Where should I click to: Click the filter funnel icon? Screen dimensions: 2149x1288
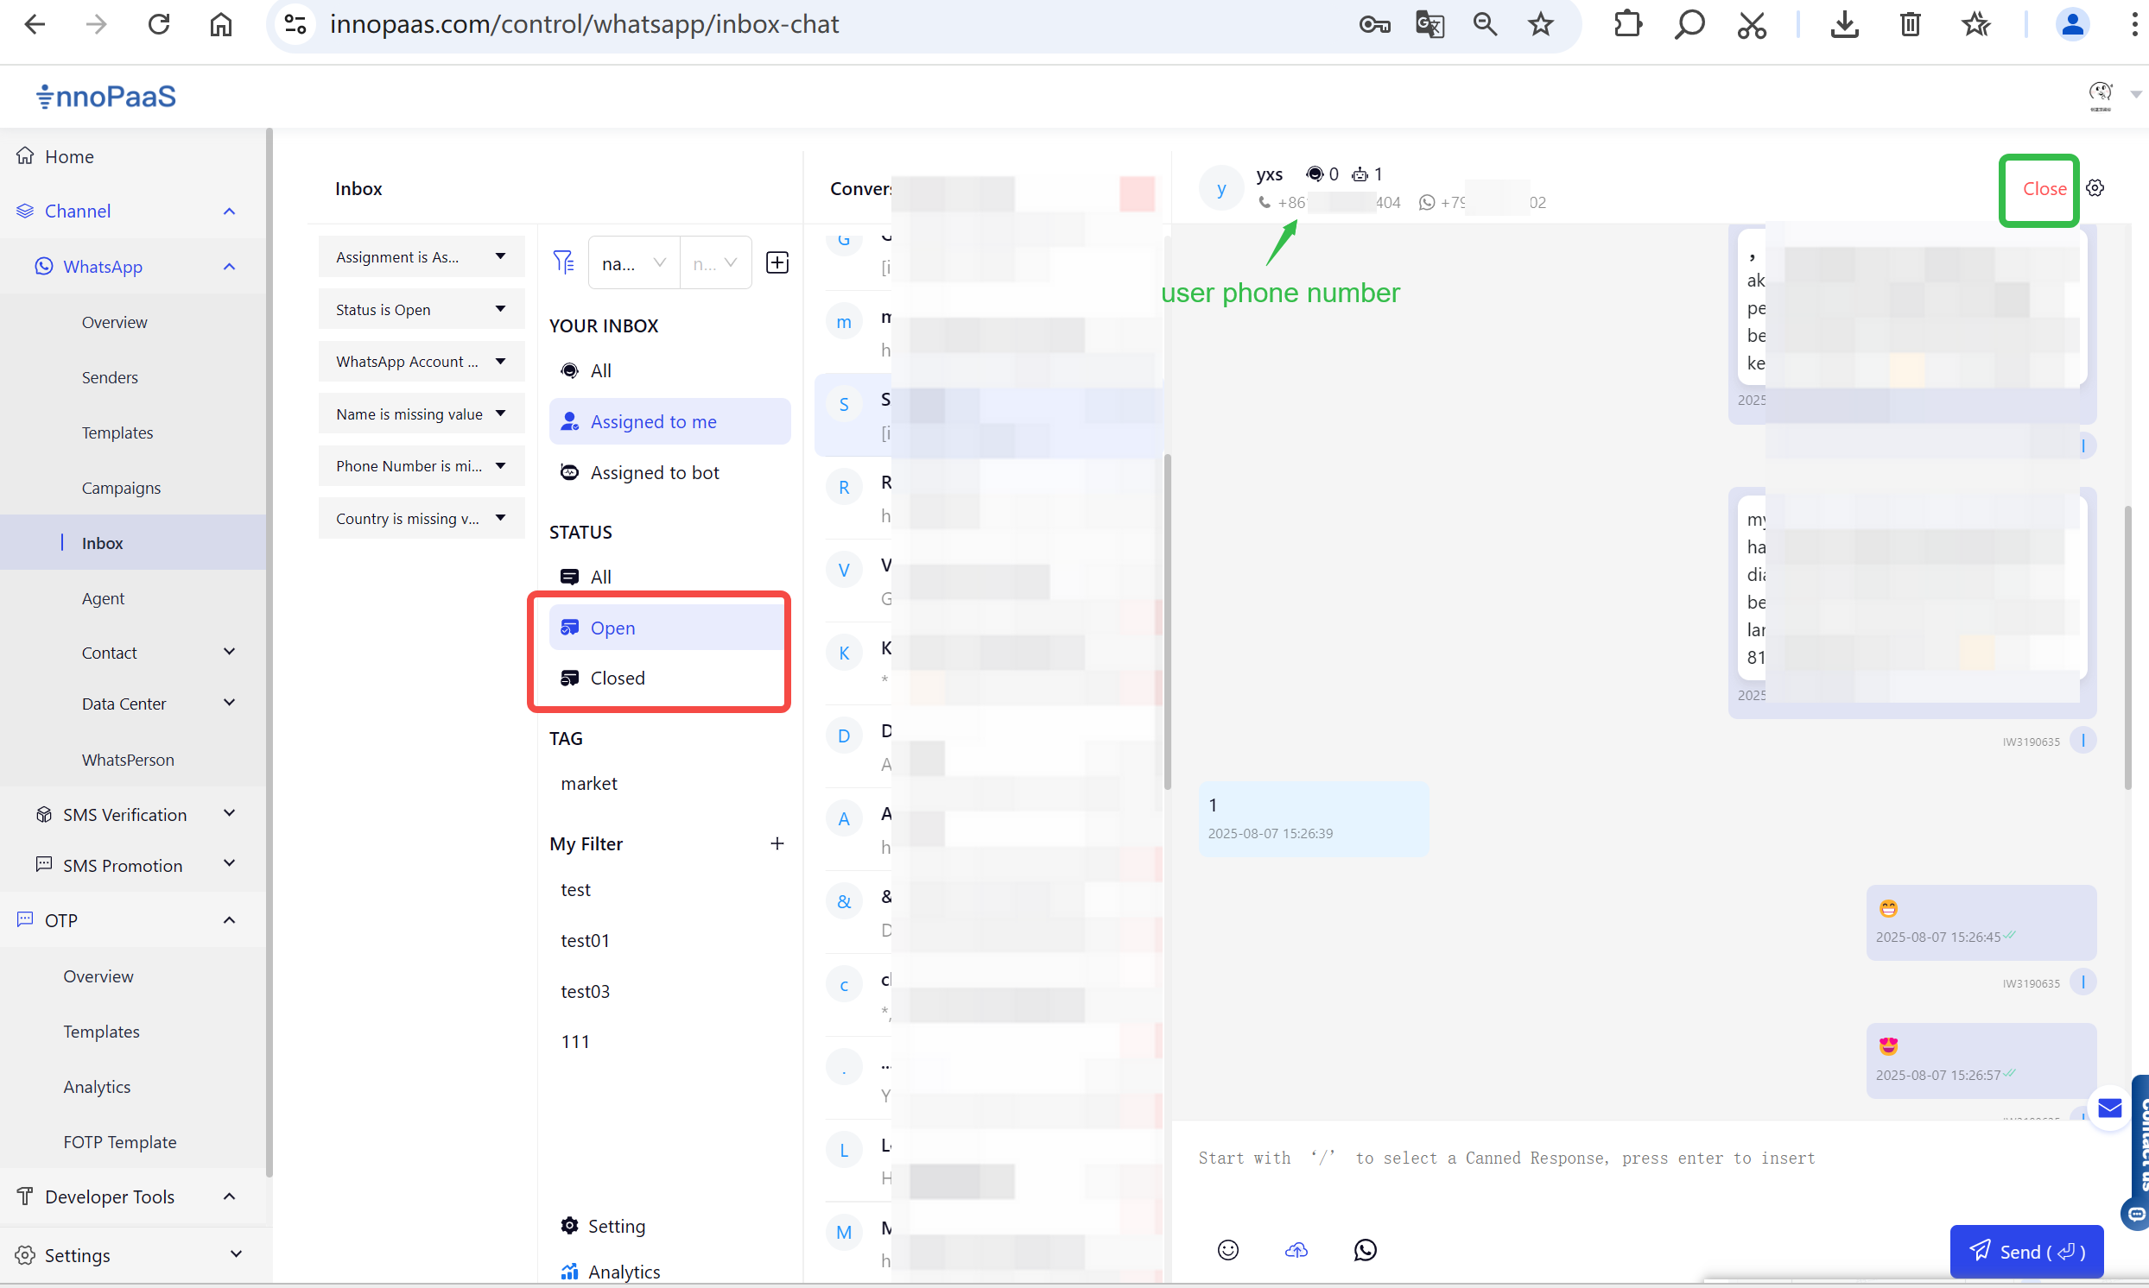[563, 262]
